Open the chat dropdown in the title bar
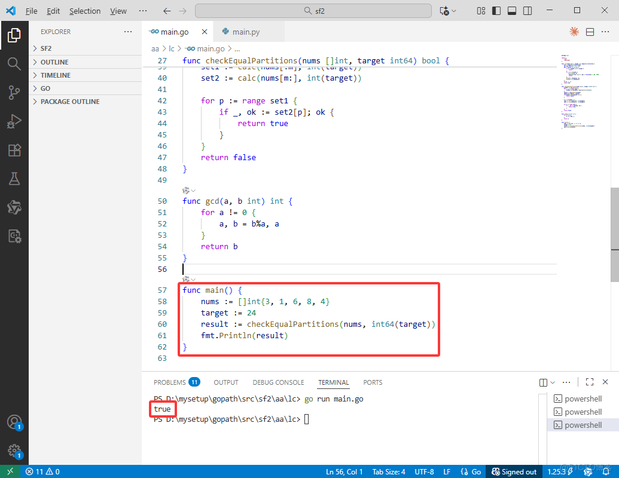This screenshot has height=478, width=619. (454, 11)
